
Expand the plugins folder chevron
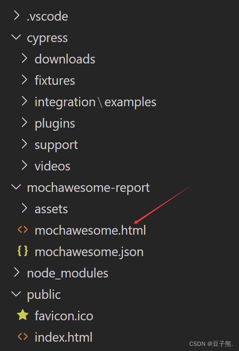24,123
